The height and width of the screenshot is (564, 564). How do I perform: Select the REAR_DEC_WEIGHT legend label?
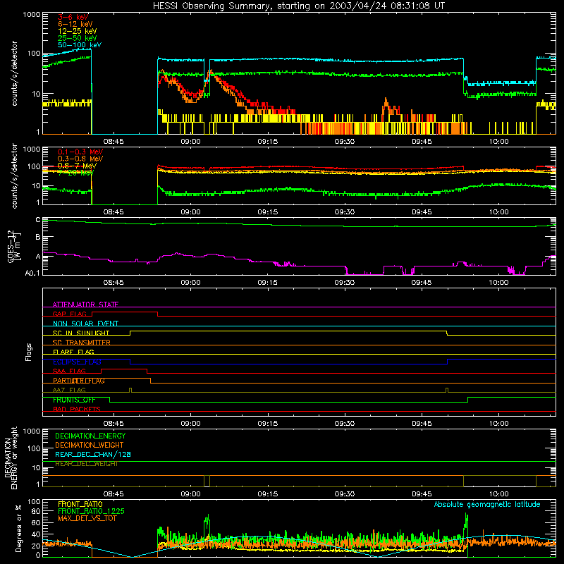(x=86, y=464)
